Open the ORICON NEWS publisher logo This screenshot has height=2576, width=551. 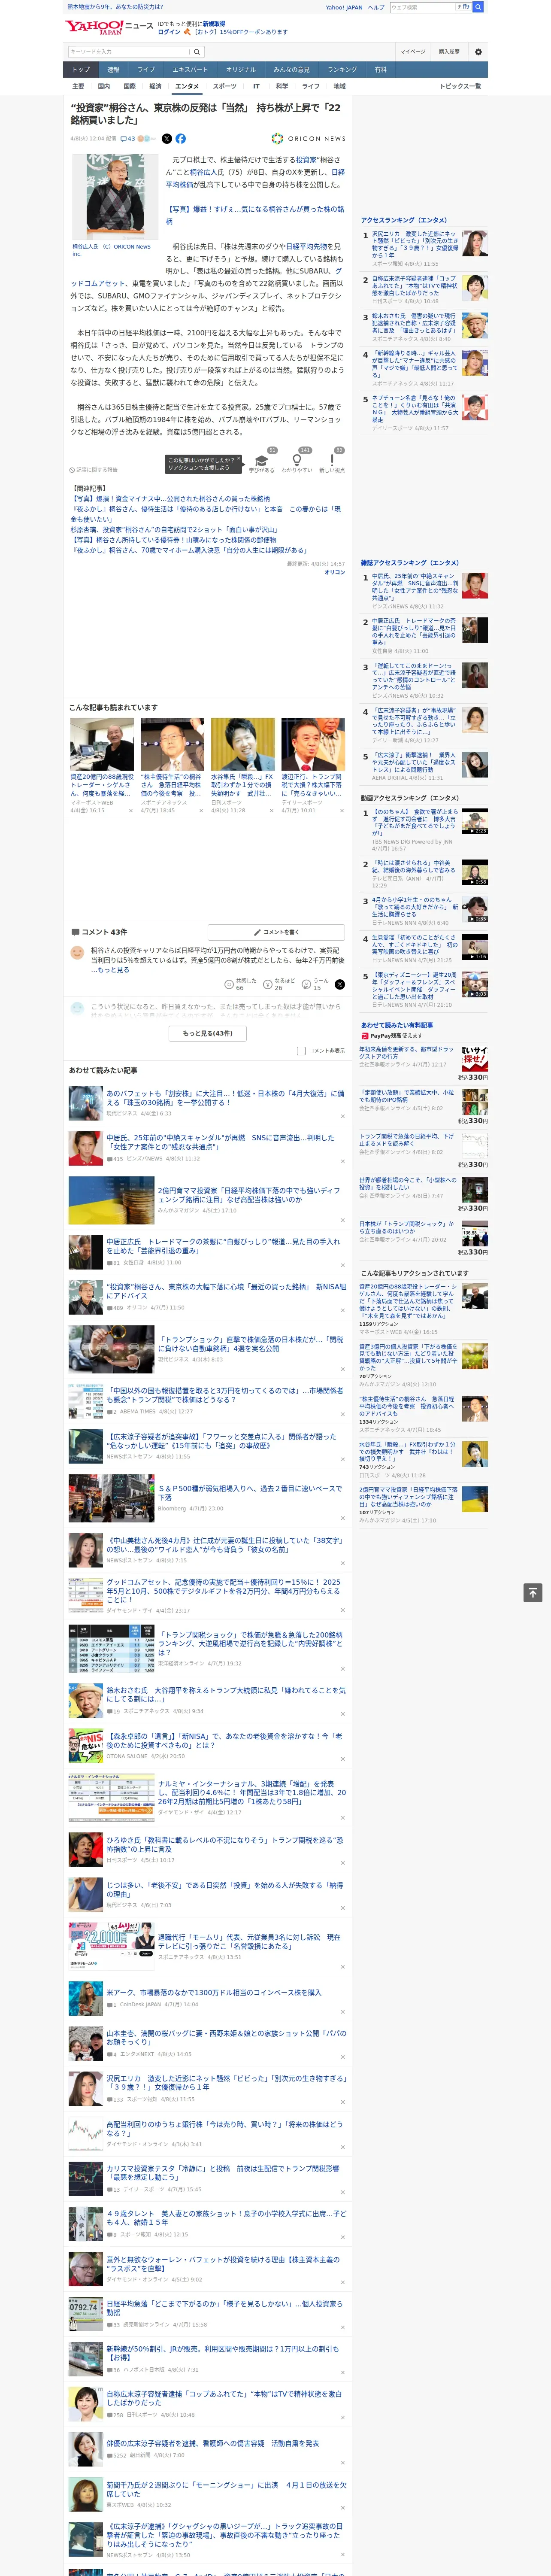pos(308,139)
